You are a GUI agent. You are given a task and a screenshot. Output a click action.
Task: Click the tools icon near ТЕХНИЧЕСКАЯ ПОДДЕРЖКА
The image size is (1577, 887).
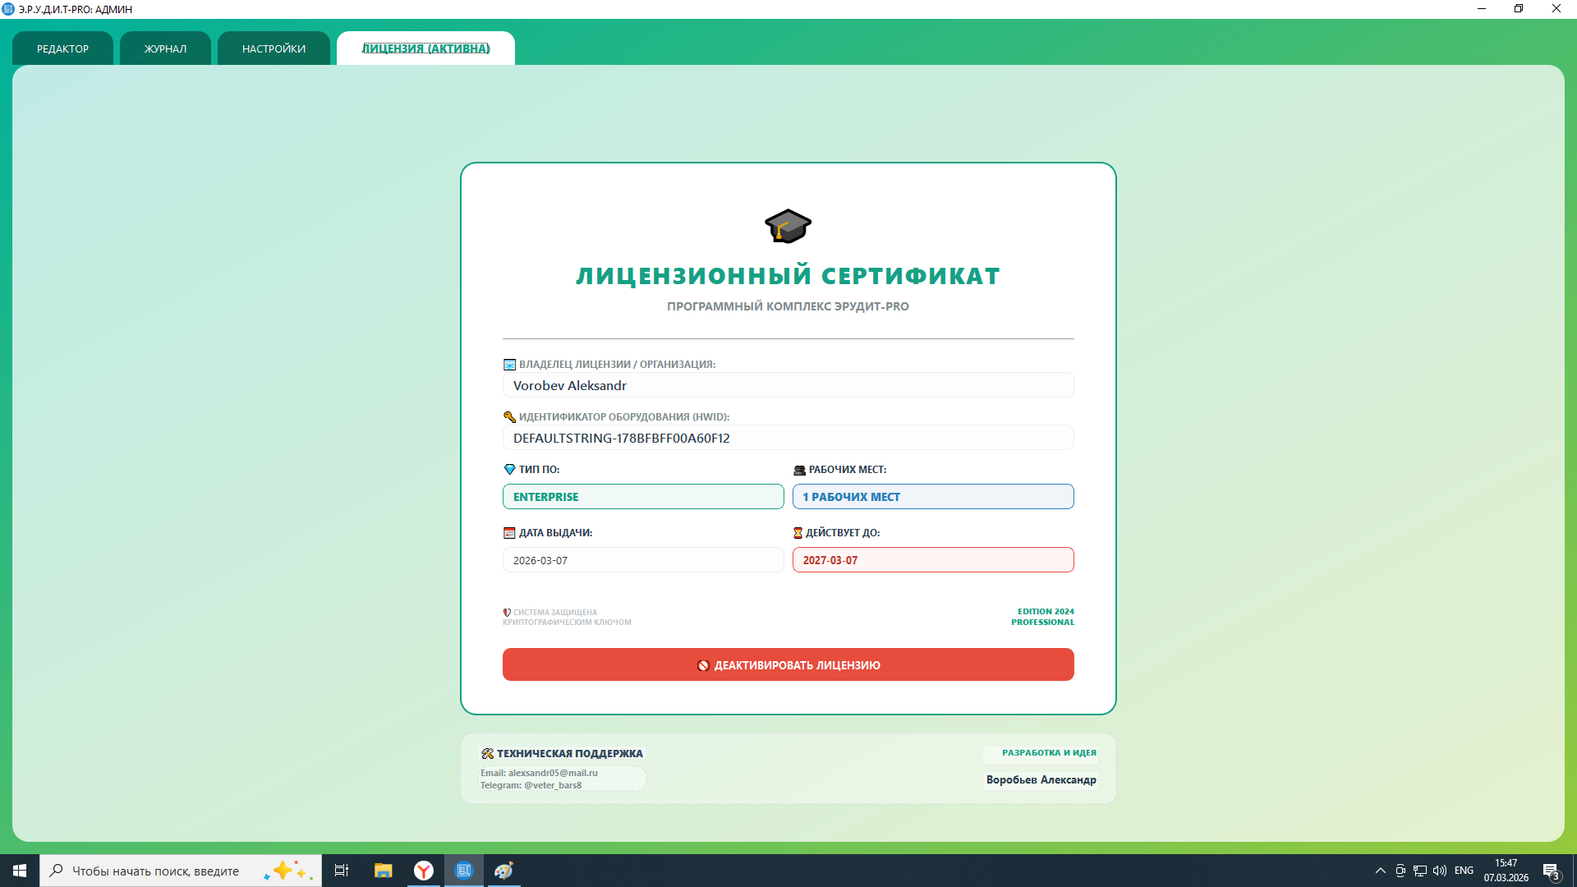[x=487, y=753]
